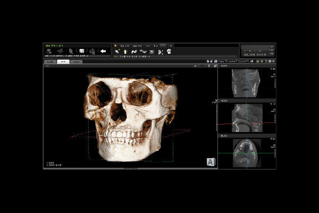The height and width of the screenshot is (213, 319).
Task: Select the wand pointer tool icon
Action: 117,52
